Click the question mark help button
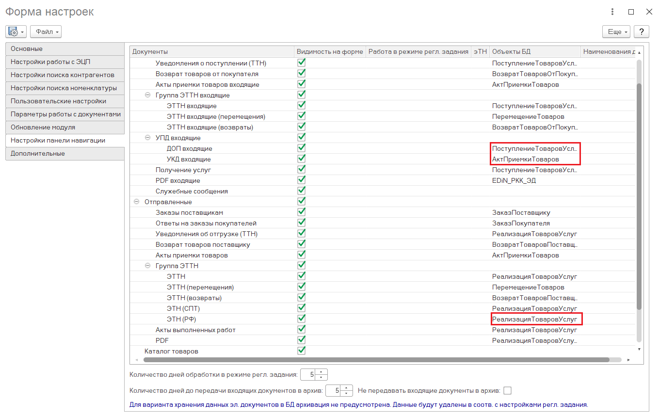The height and width of the screenshot is (417, 659). point(642,32)
